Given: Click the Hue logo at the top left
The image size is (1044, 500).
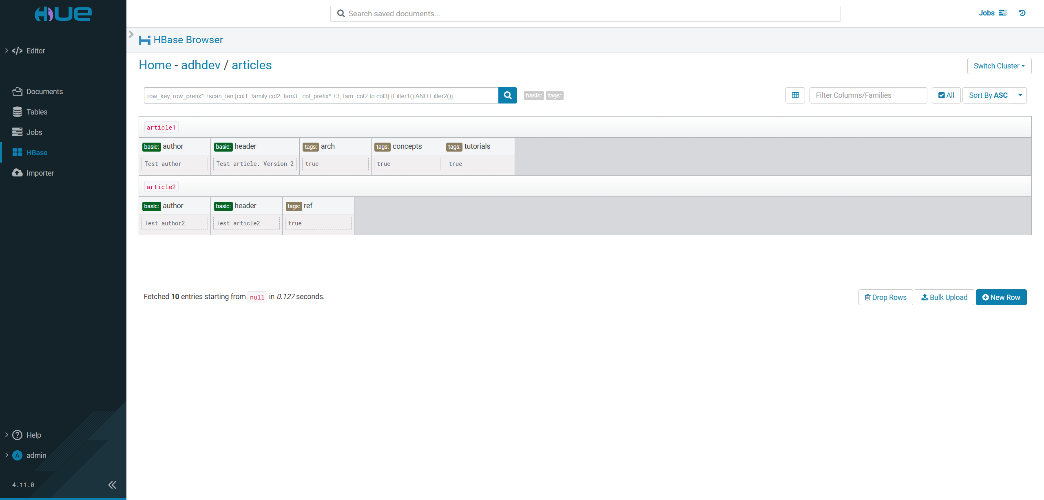Looking at the screenshot, I should 62,13.
